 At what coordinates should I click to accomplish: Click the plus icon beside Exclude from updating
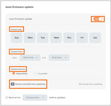pos(80,84)
